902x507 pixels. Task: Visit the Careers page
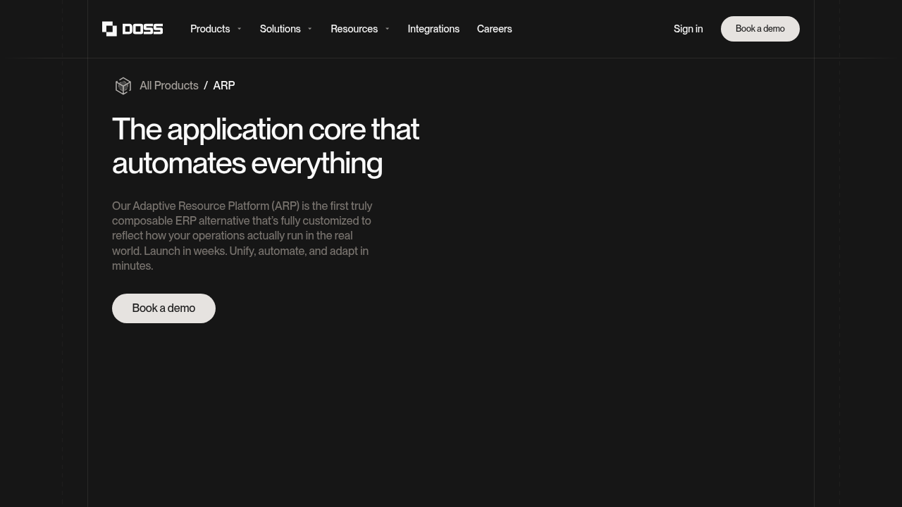tap(494, 29)
